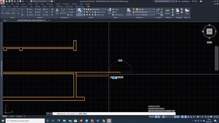Open the ByLayer color dropdown
Viewport: 219px width, 123px height.
(145, 9)
